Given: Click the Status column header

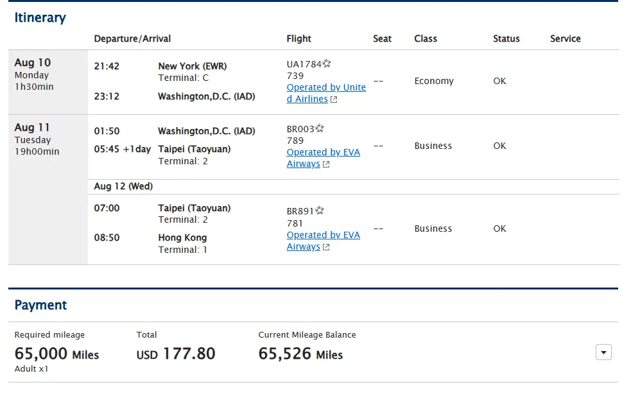Looking at the screenshot, I should tap(506, 39).
